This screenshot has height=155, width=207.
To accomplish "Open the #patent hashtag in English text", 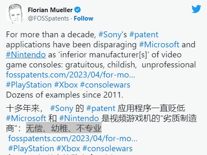I will pos(144,35).
